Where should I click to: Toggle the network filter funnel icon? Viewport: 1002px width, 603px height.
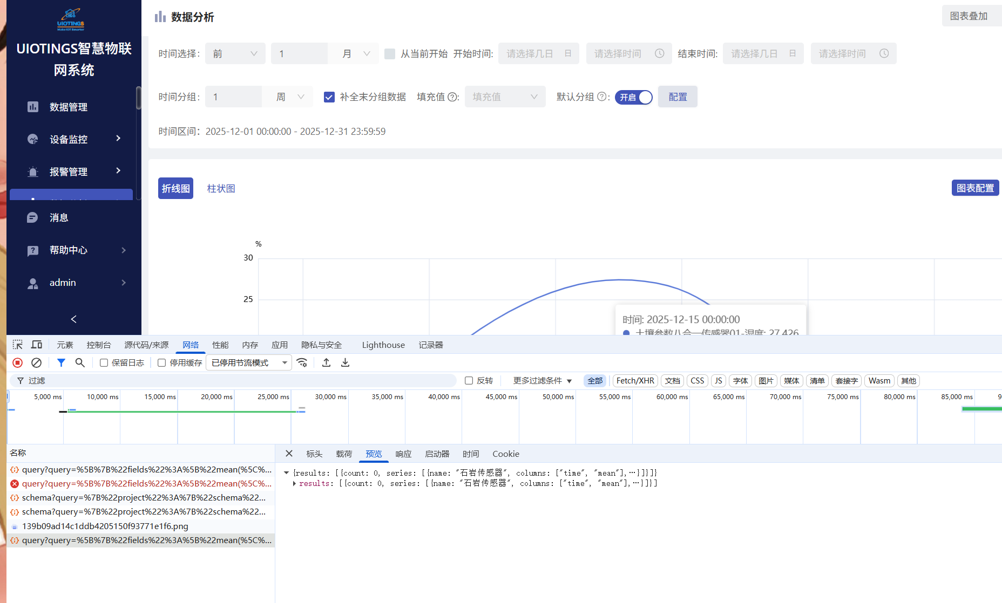pos(61,363)
